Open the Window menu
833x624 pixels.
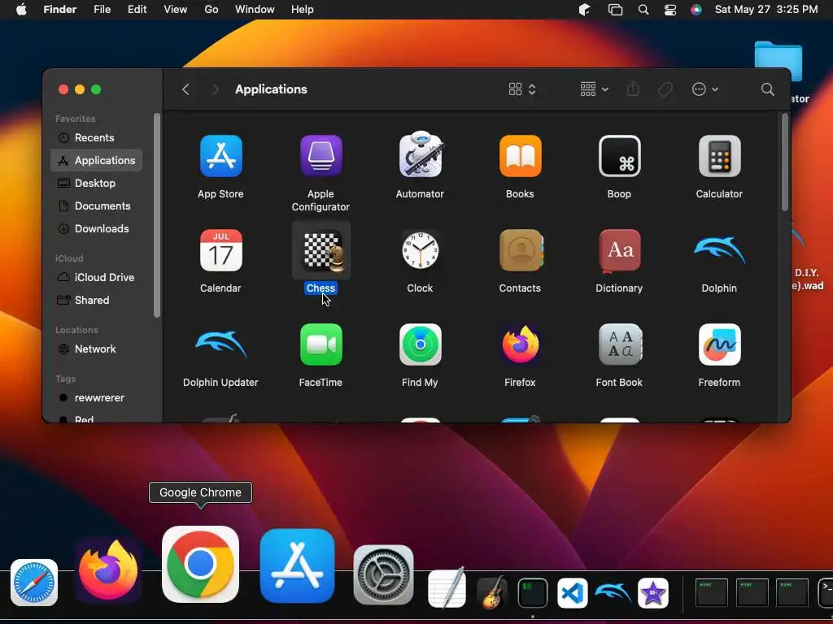[x=255, y=10]
